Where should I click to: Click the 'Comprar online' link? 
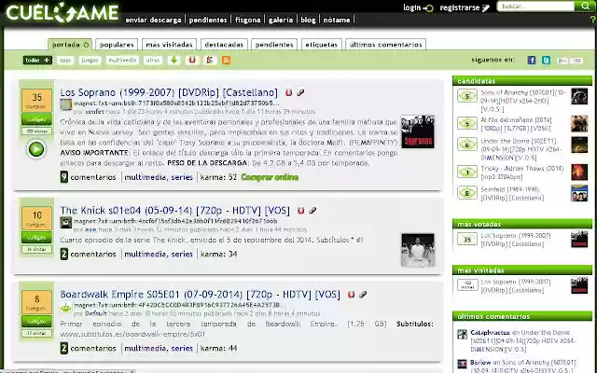(270, 177)
